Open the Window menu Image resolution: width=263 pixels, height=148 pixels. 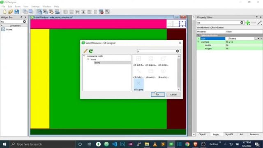(x=46, y=7)
